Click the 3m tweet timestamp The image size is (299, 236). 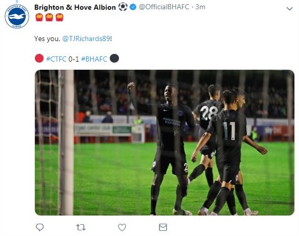pos(201,7)
